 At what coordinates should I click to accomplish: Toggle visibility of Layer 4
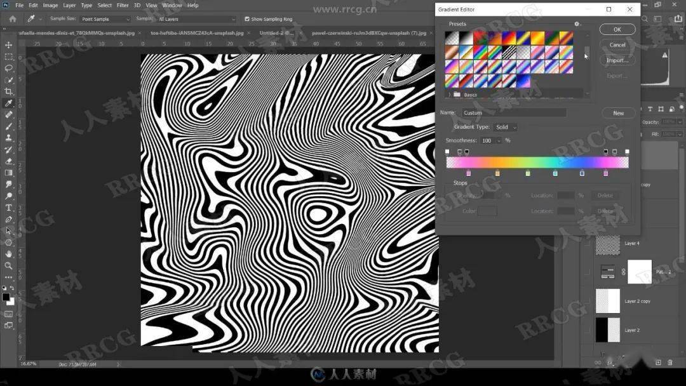pyautogui.click(x=587, y=244)
